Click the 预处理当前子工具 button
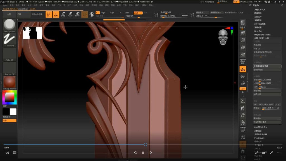Viewport: 286px width, 161px height. coord(267,66)
